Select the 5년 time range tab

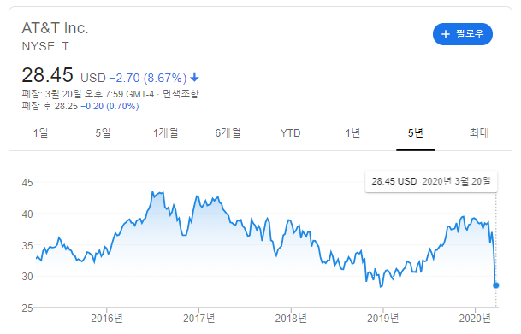[x=415, y=133]
